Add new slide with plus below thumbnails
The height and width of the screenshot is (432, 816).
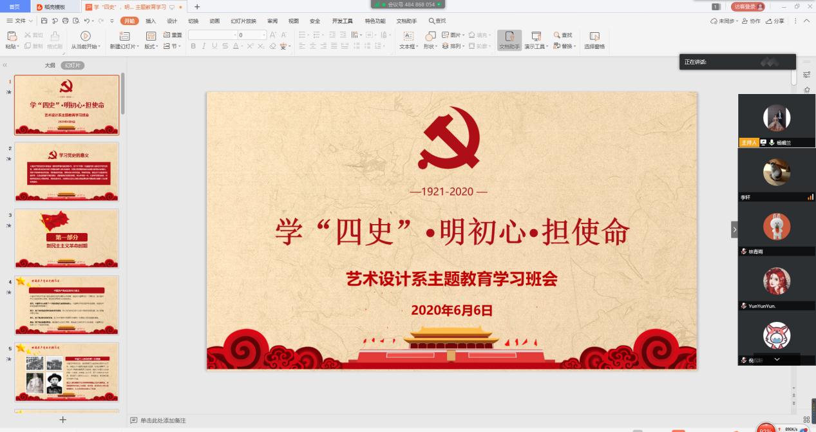(62, 419)
